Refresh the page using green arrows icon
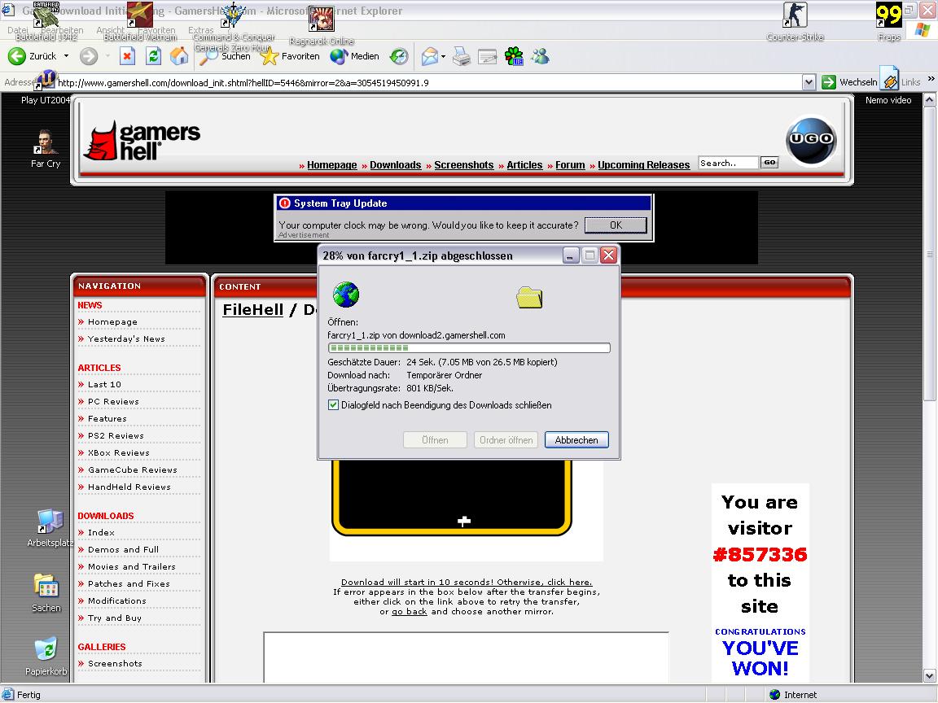The image size is (938, 703). pyautogui.click(x=153, y=56)
